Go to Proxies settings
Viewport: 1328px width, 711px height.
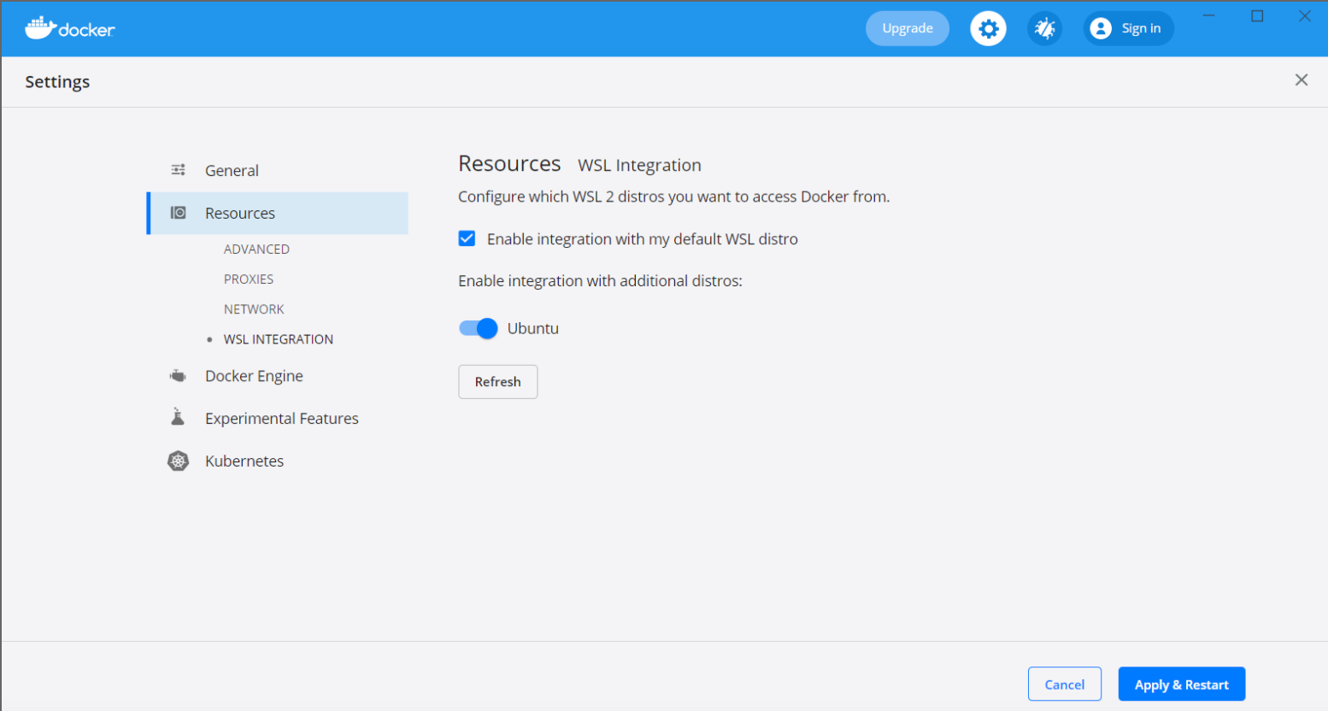(x=249, y=279)
